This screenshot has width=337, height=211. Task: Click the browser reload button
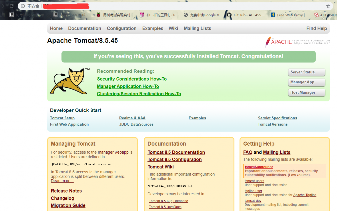coord(12,6)
